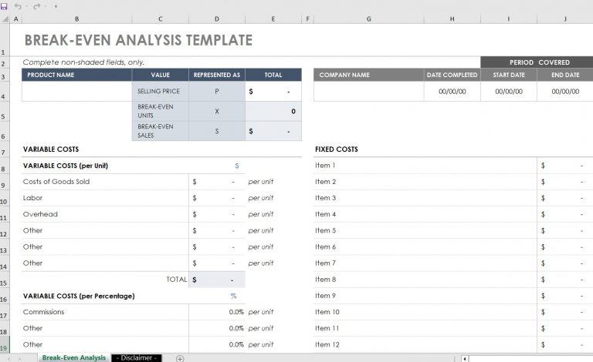Select row 15 header
Image resolution: width=593 pixels, height=362 pixels.
click(x=5, y=280)
